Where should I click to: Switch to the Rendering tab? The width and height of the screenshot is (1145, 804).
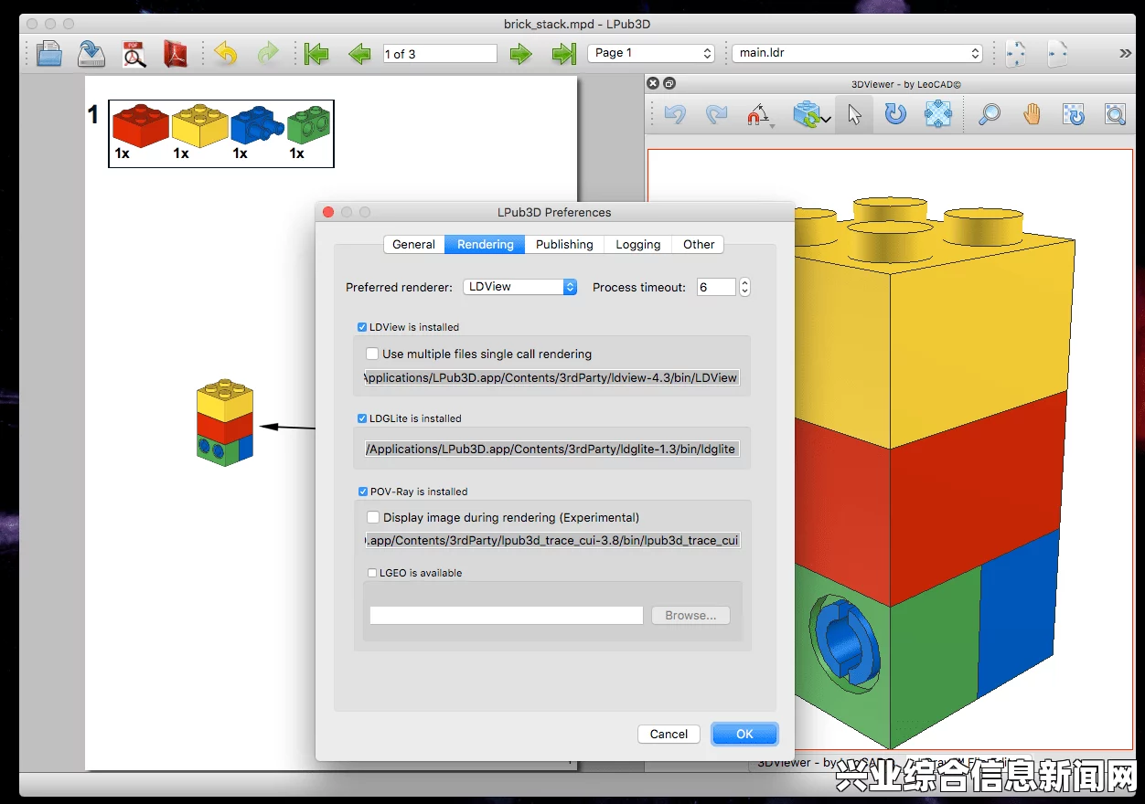pyautogui.click(x=486, y=244)
